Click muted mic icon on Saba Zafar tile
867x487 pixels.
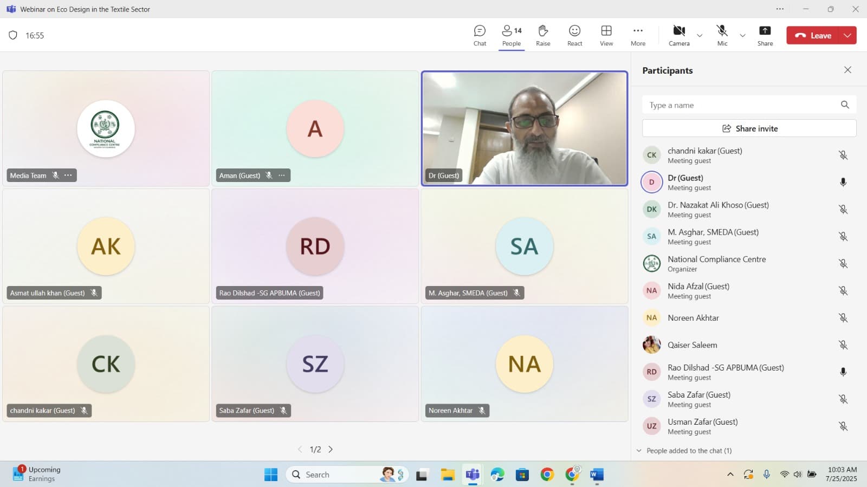point(283,411)
